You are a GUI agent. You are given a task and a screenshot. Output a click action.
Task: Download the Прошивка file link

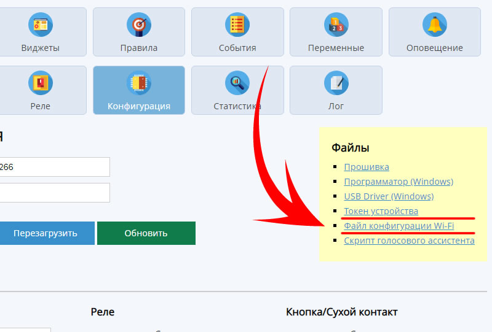[367, 167]
